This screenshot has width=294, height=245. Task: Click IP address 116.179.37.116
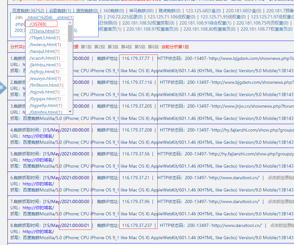point(137,82)
